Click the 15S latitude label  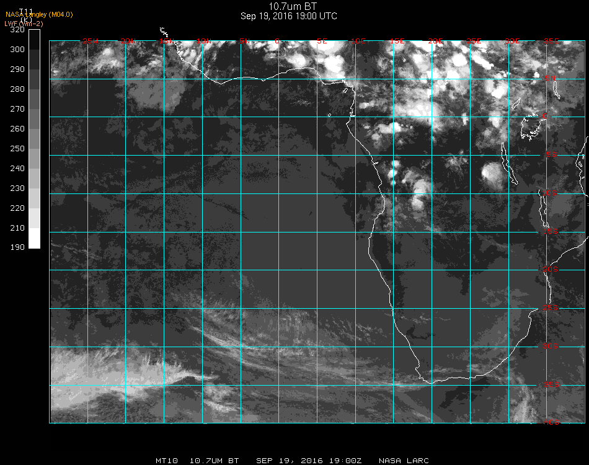point(551,231)
